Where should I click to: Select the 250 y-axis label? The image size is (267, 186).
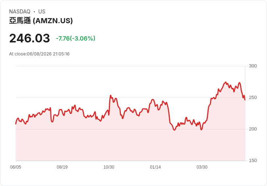253,98
